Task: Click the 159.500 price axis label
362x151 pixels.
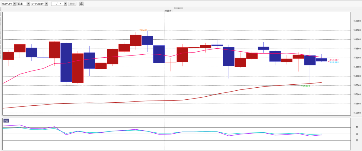Action: (357, 49)
